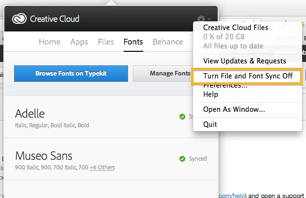
Task: Select the Fonts tab
Action: click(x=133, y=42)
